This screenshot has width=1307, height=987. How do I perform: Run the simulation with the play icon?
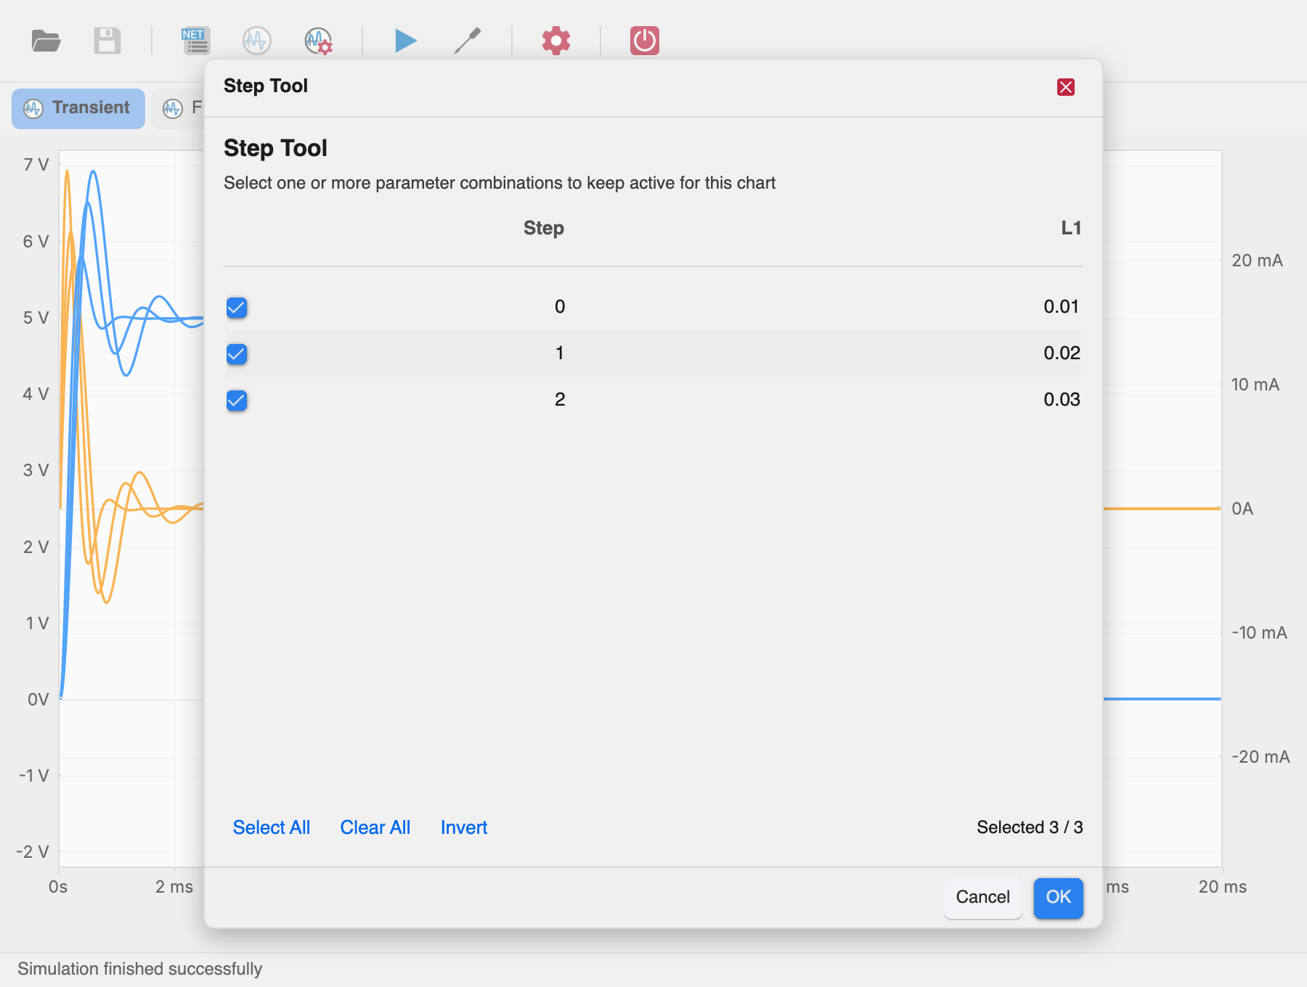[405, 41]
